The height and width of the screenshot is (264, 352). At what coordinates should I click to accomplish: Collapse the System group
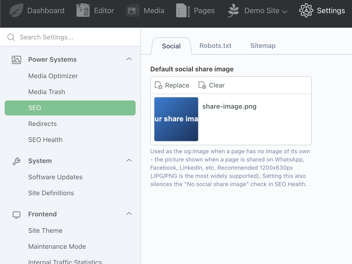[x=129, y=161]
